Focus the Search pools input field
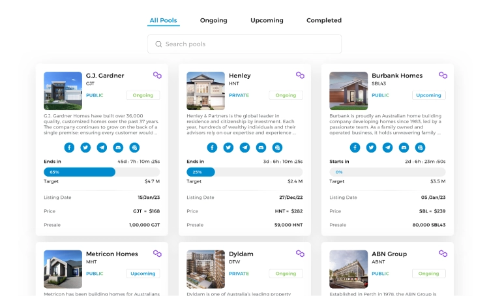This screenshot has width=489, height=296. coord(244,44)
